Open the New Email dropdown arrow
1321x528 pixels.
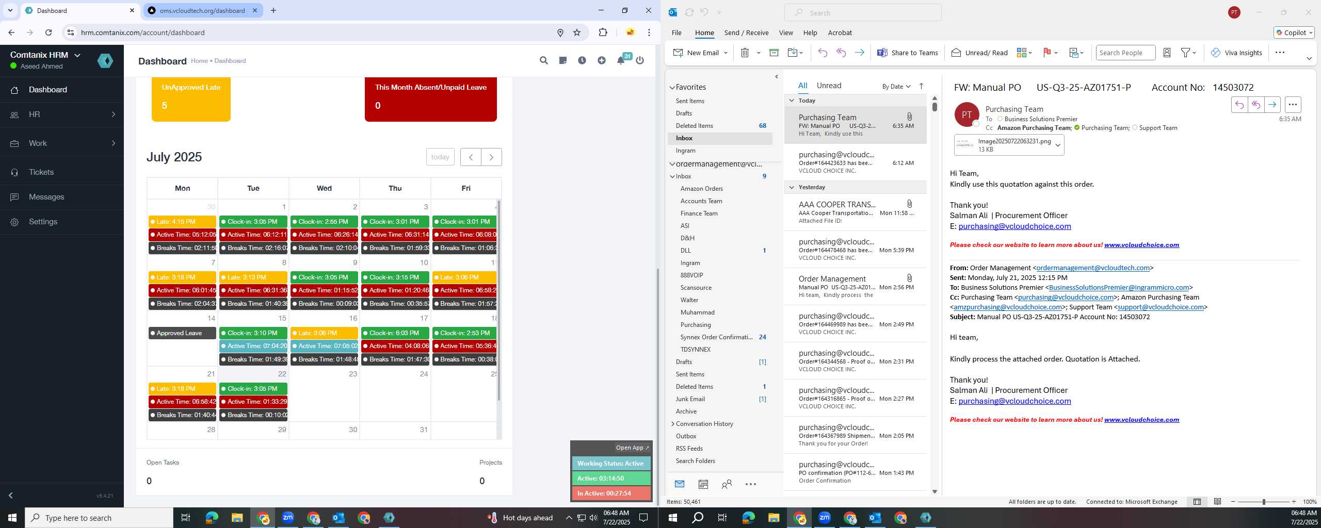(726, 53)
